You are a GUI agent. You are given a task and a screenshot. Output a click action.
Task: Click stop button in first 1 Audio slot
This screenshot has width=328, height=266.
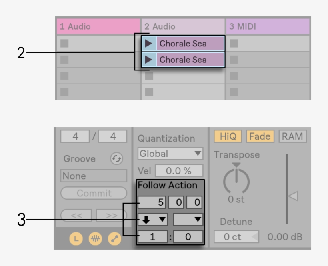(x=64, y=43)
